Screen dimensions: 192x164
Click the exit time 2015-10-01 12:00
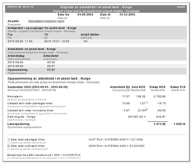tap(57, 41)
